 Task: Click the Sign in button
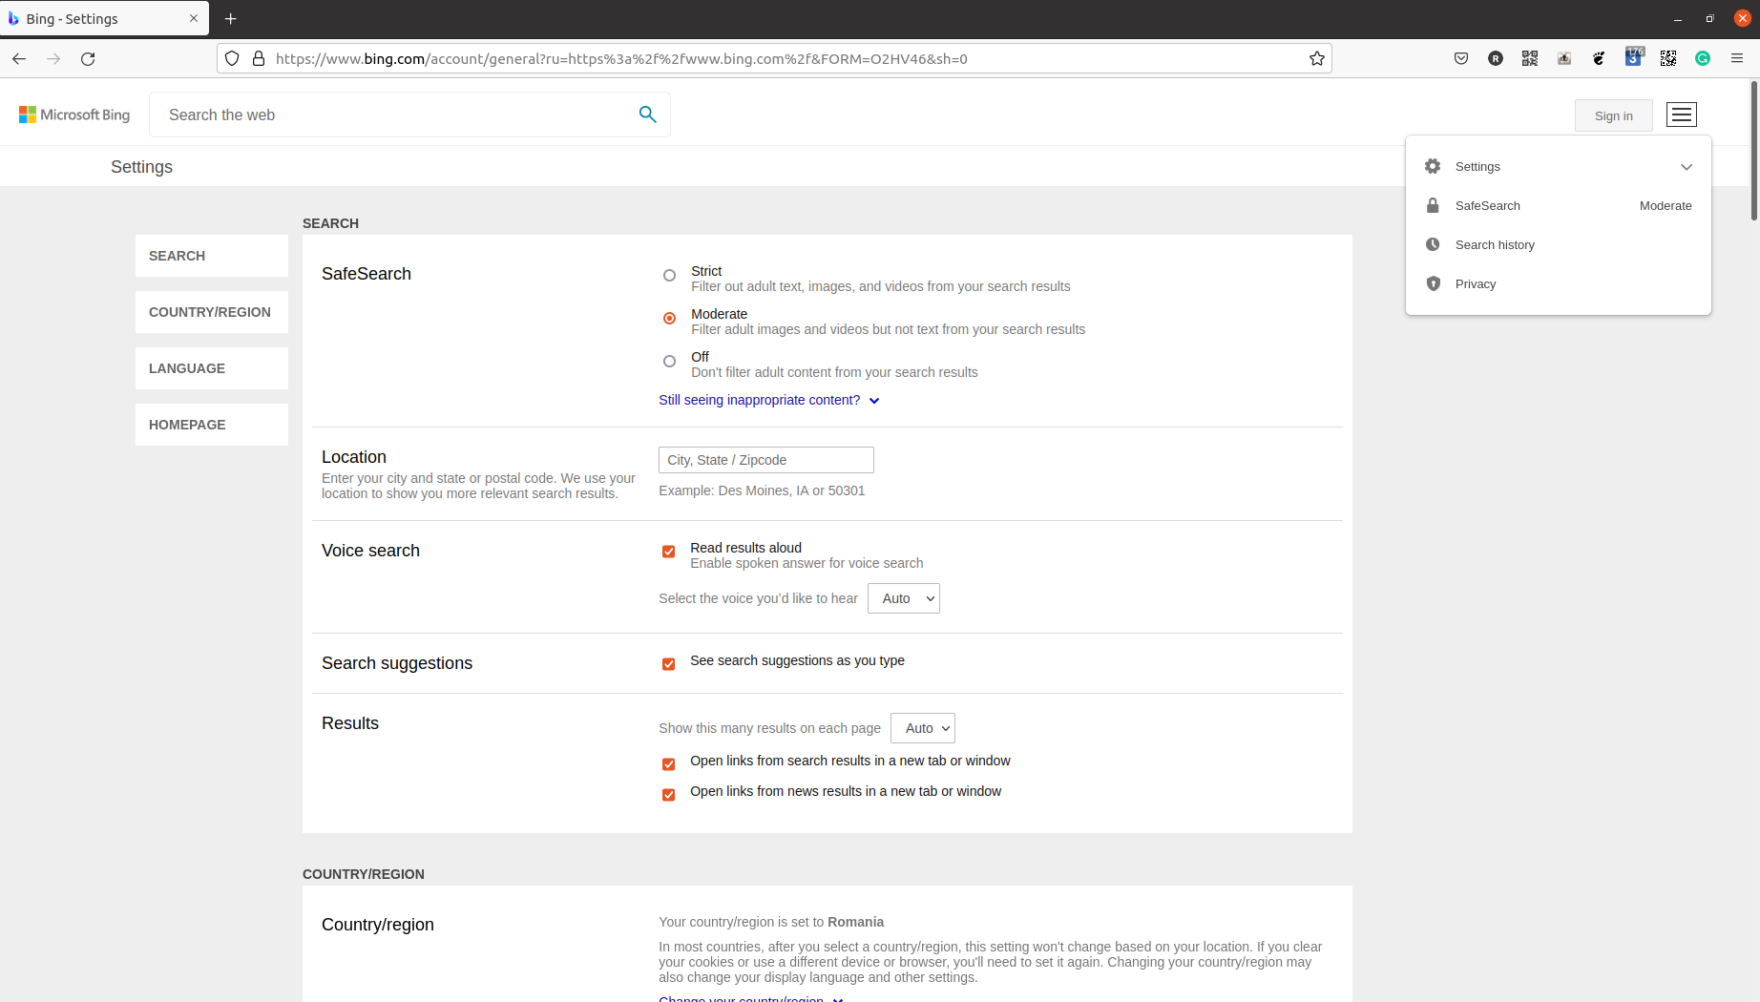[1613, 115]
